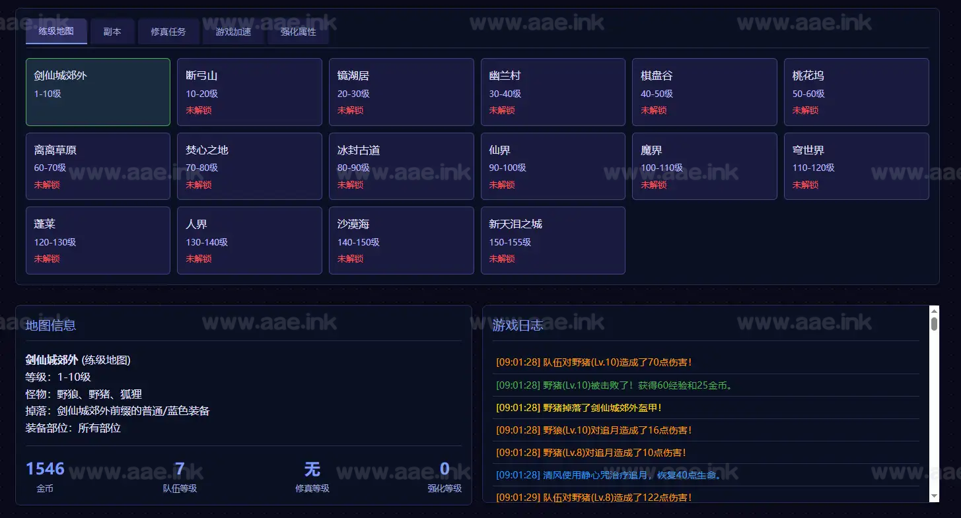Select the 桃花坞 50-60级 map
961x518 pixels.
coord(856,92)
